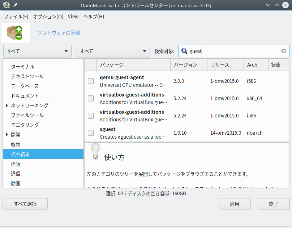Sort by リリース column header

(x=226, y=65)
